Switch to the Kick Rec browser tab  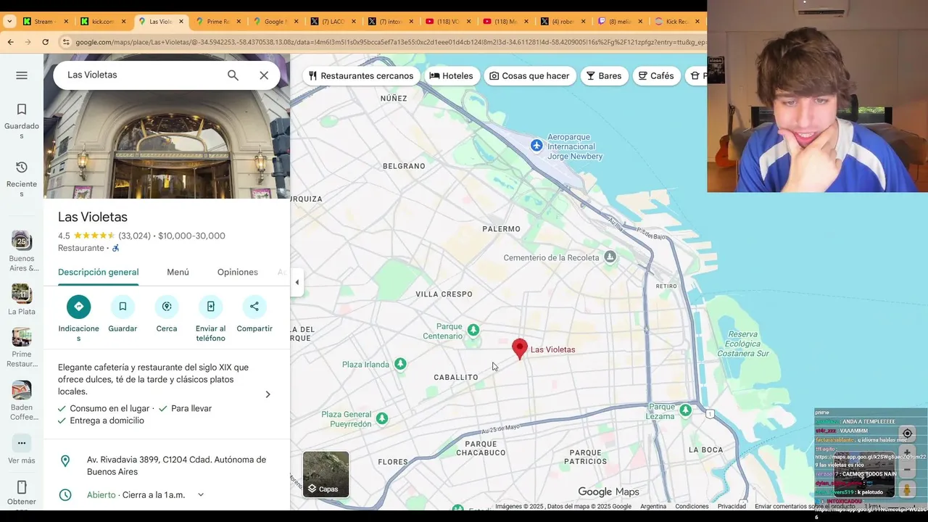tap(678, 22)
